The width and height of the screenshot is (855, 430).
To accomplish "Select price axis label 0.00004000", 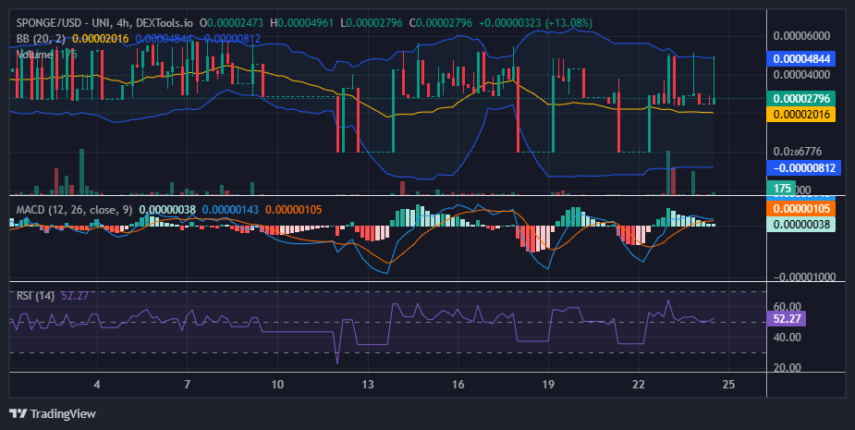I will 802,75.
